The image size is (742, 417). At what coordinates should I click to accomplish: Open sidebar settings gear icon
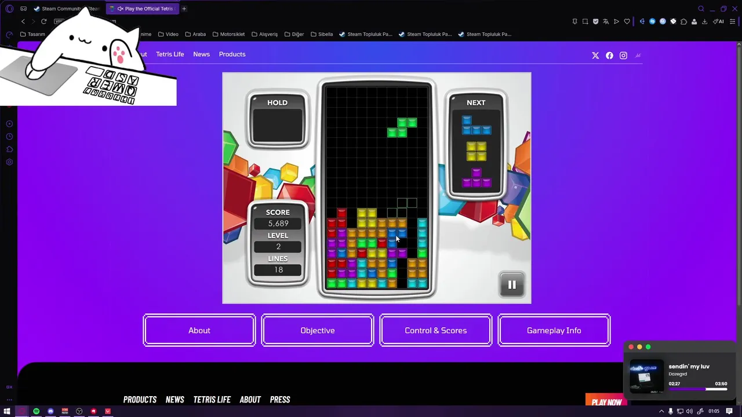9,162
